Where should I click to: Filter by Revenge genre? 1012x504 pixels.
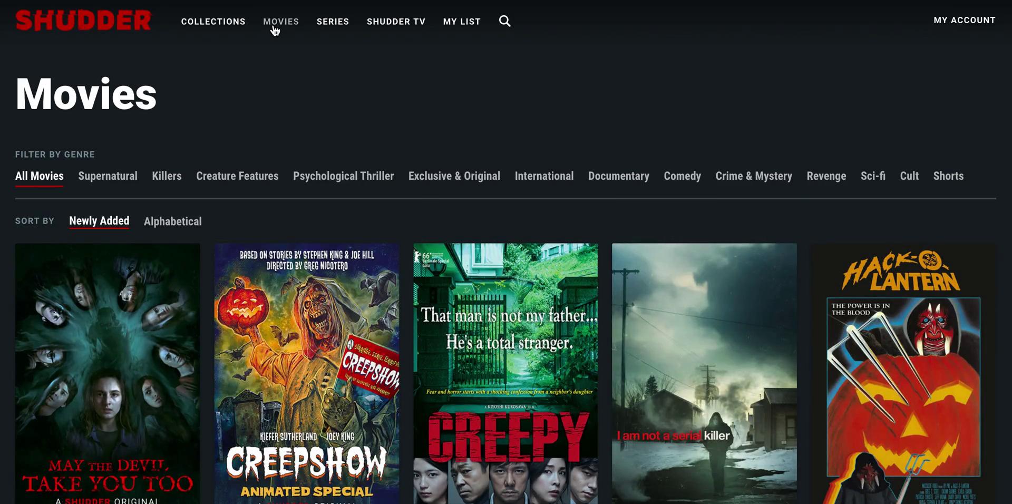point(826,176)
